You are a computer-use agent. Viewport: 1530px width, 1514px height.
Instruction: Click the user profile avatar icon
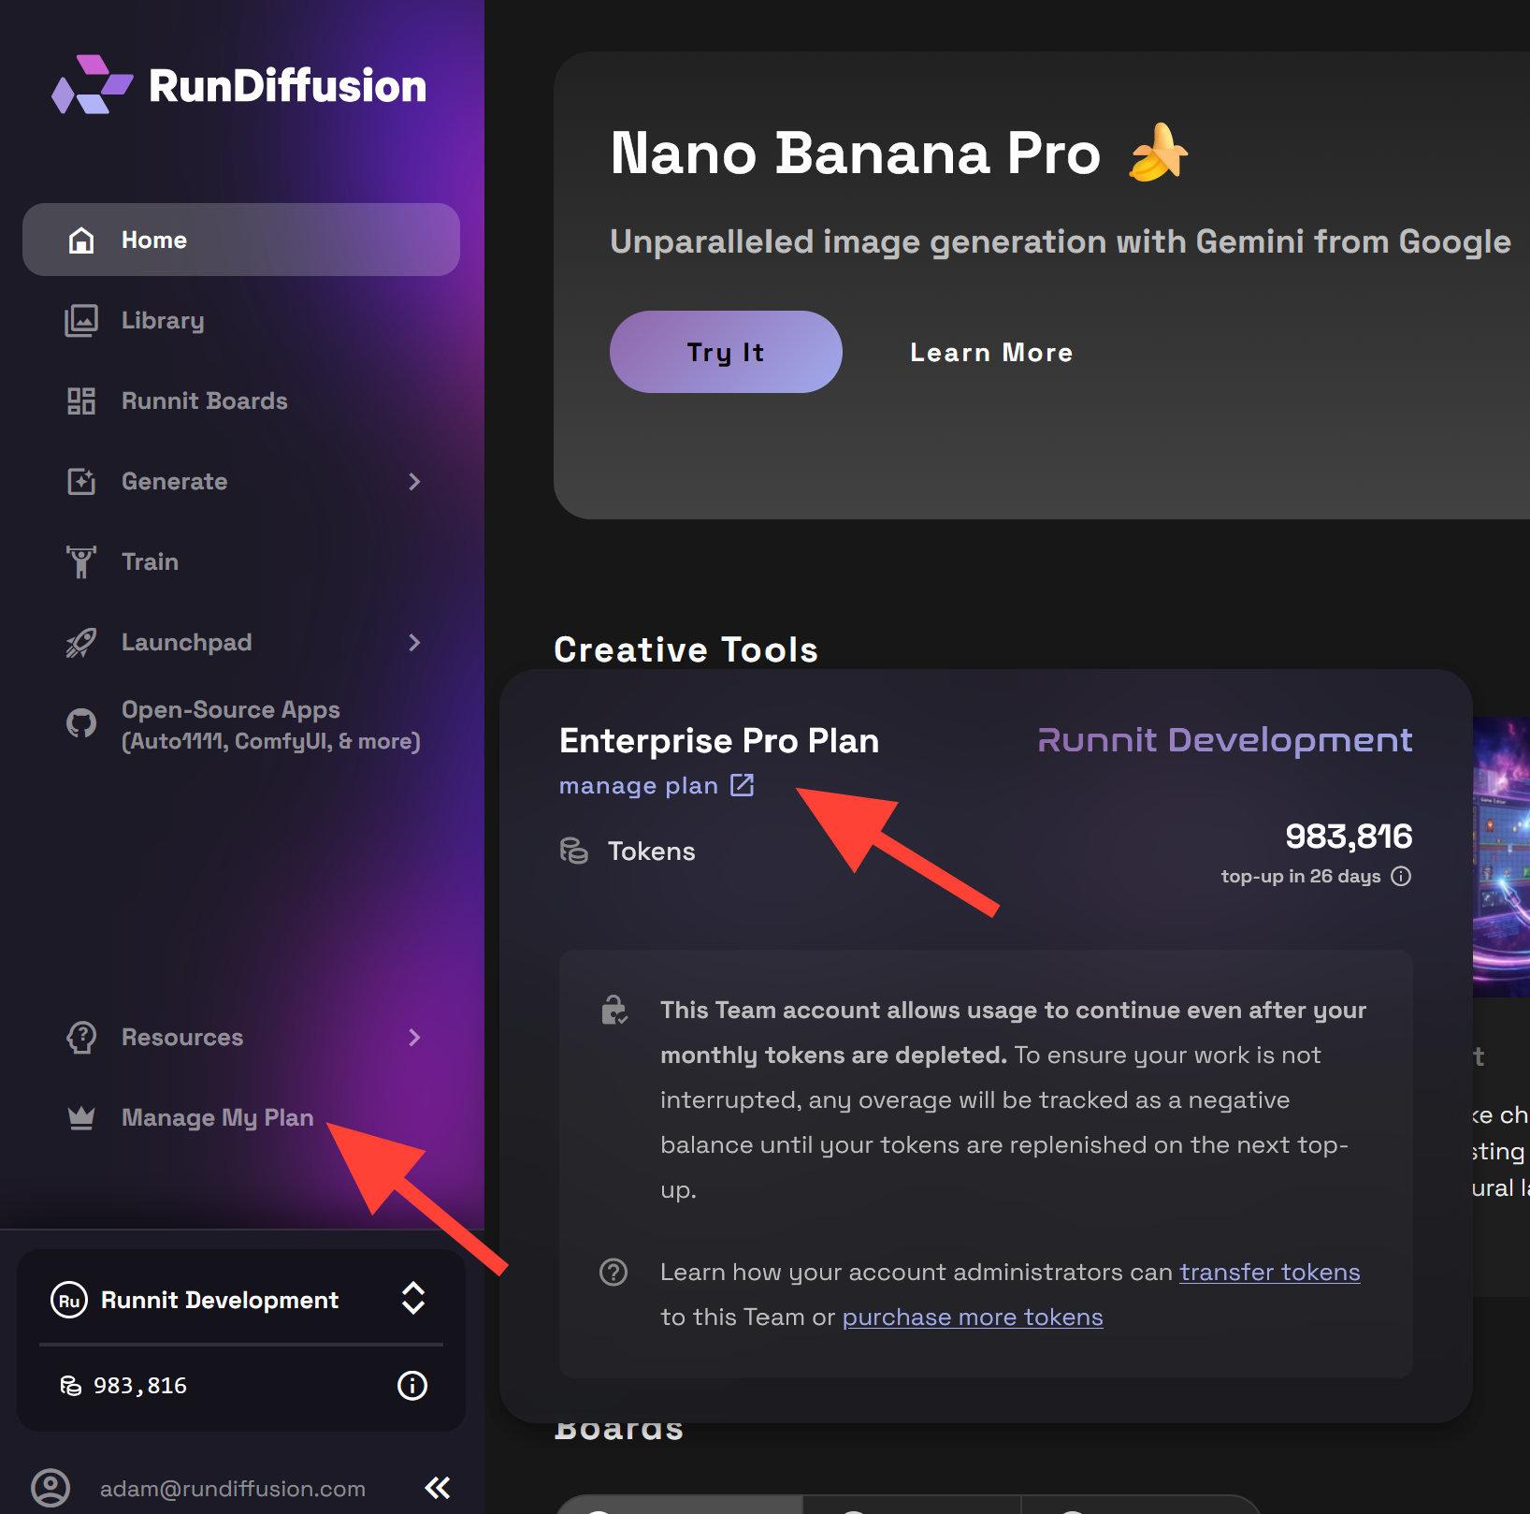pos(51,1488)
